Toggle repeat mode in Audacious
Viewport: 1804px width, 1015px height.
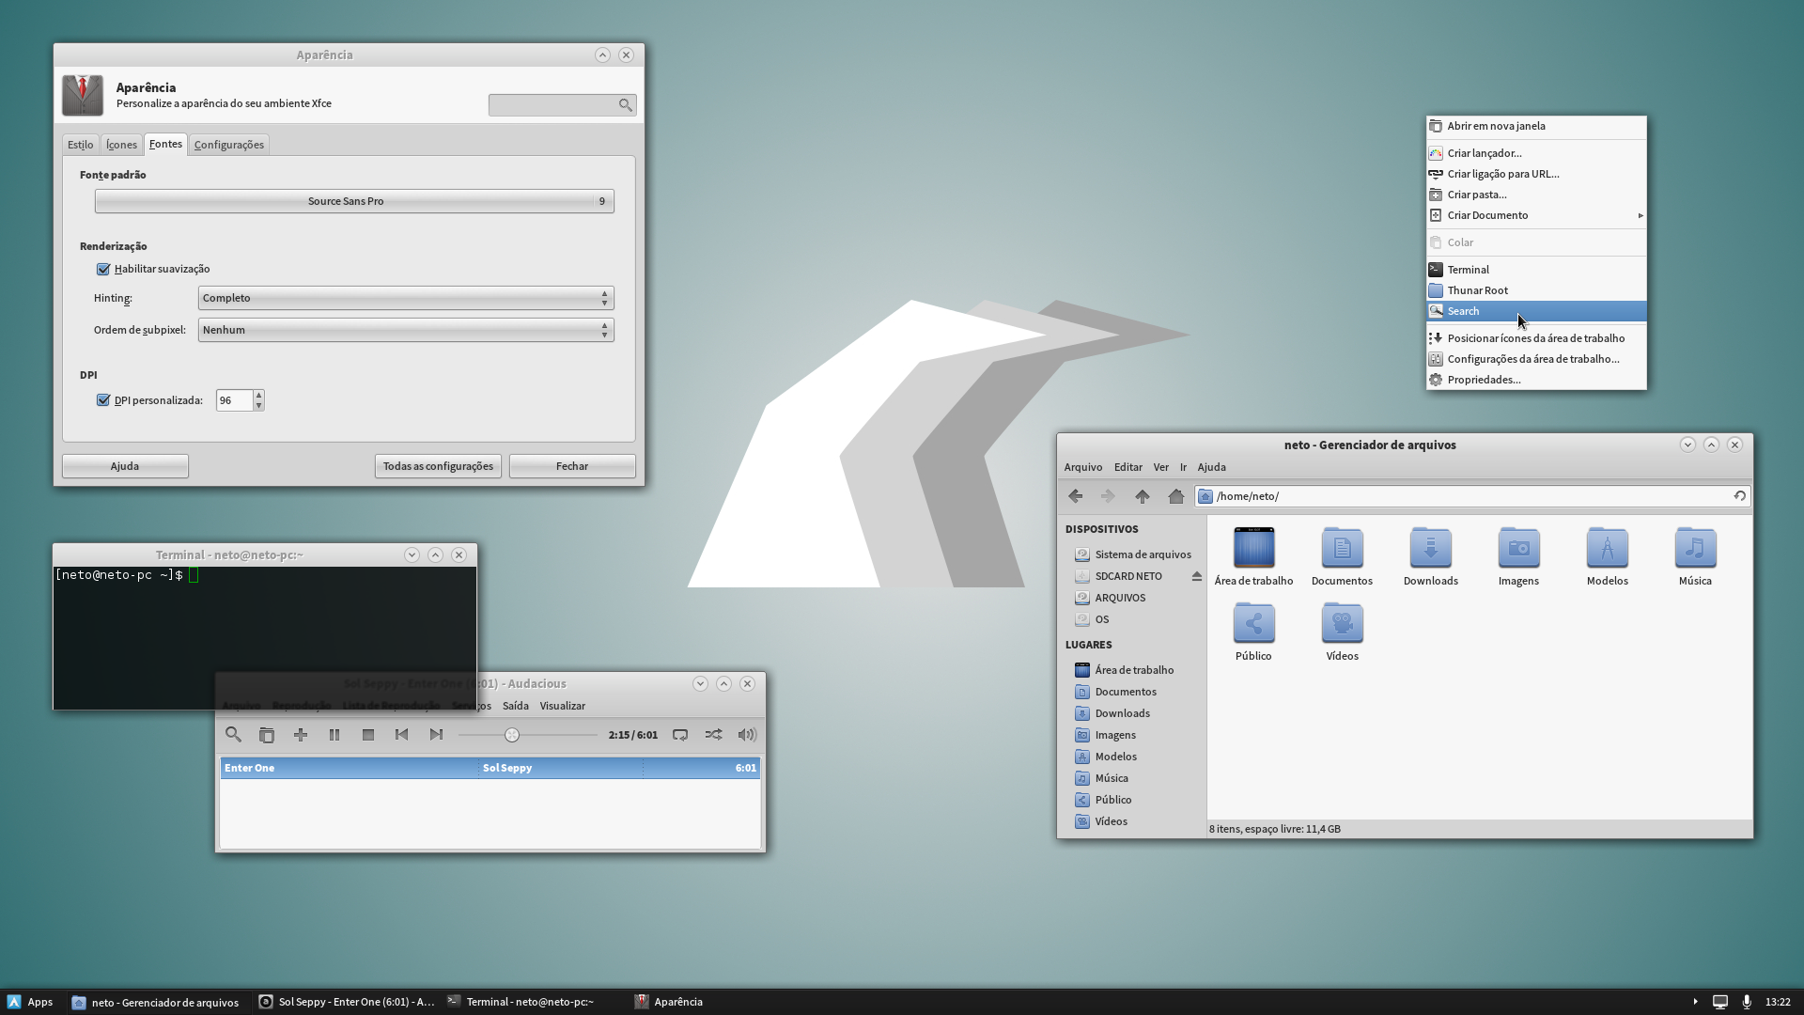680,735
